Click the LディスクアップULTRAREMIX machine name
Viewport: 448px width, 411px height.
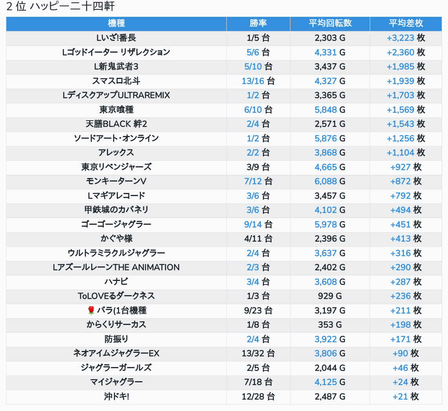pos(116,95)
